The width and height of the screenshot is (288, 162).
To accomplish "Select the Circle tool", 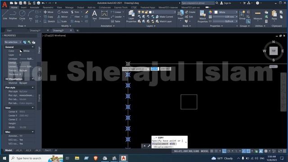I will (22, 15).
